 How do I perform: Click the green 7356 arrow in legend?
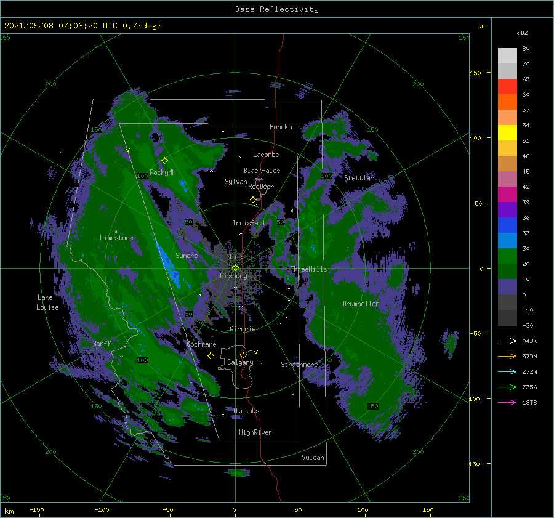[507, 387]
